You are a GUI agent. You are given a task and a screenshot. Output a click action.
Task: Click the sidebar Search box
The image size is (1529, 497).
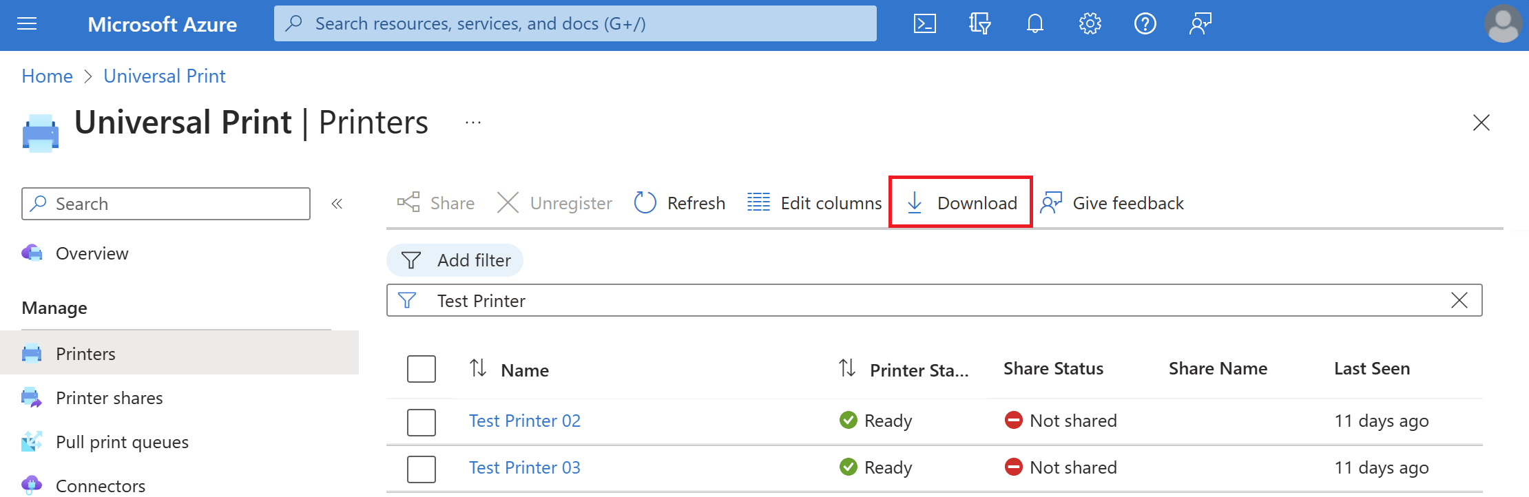point(166,204)
